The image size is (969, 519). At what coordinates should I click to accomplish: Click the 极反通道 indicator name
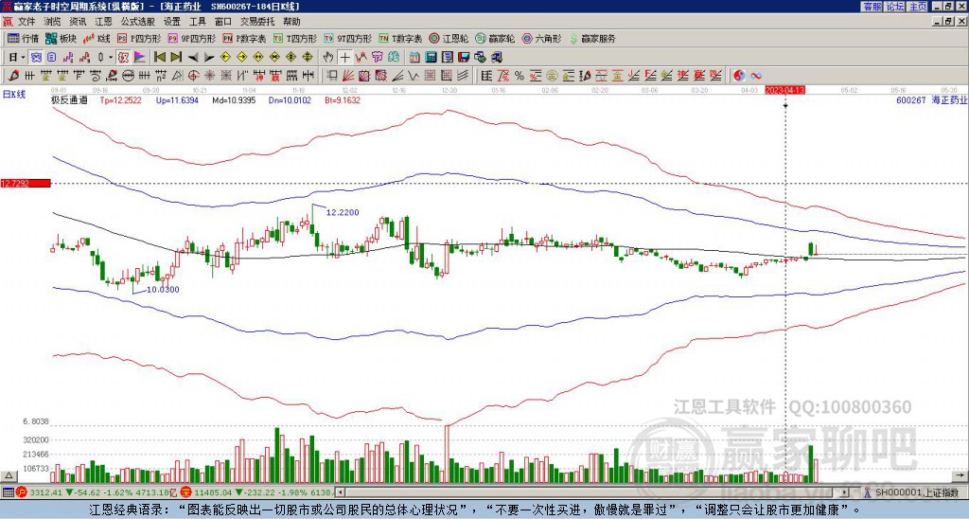click(69, 99)
